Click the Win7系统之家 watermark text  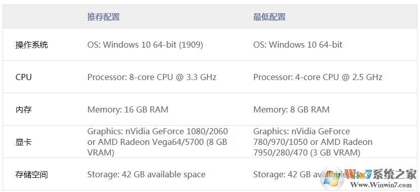[381, 174]
